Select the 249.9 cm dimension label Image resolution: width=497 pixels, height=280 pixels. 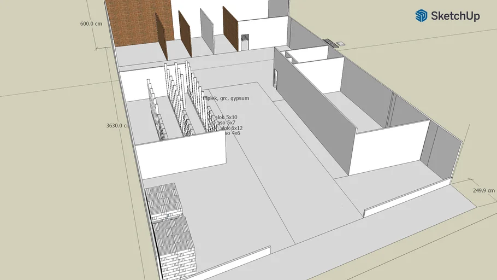[483, 190]
